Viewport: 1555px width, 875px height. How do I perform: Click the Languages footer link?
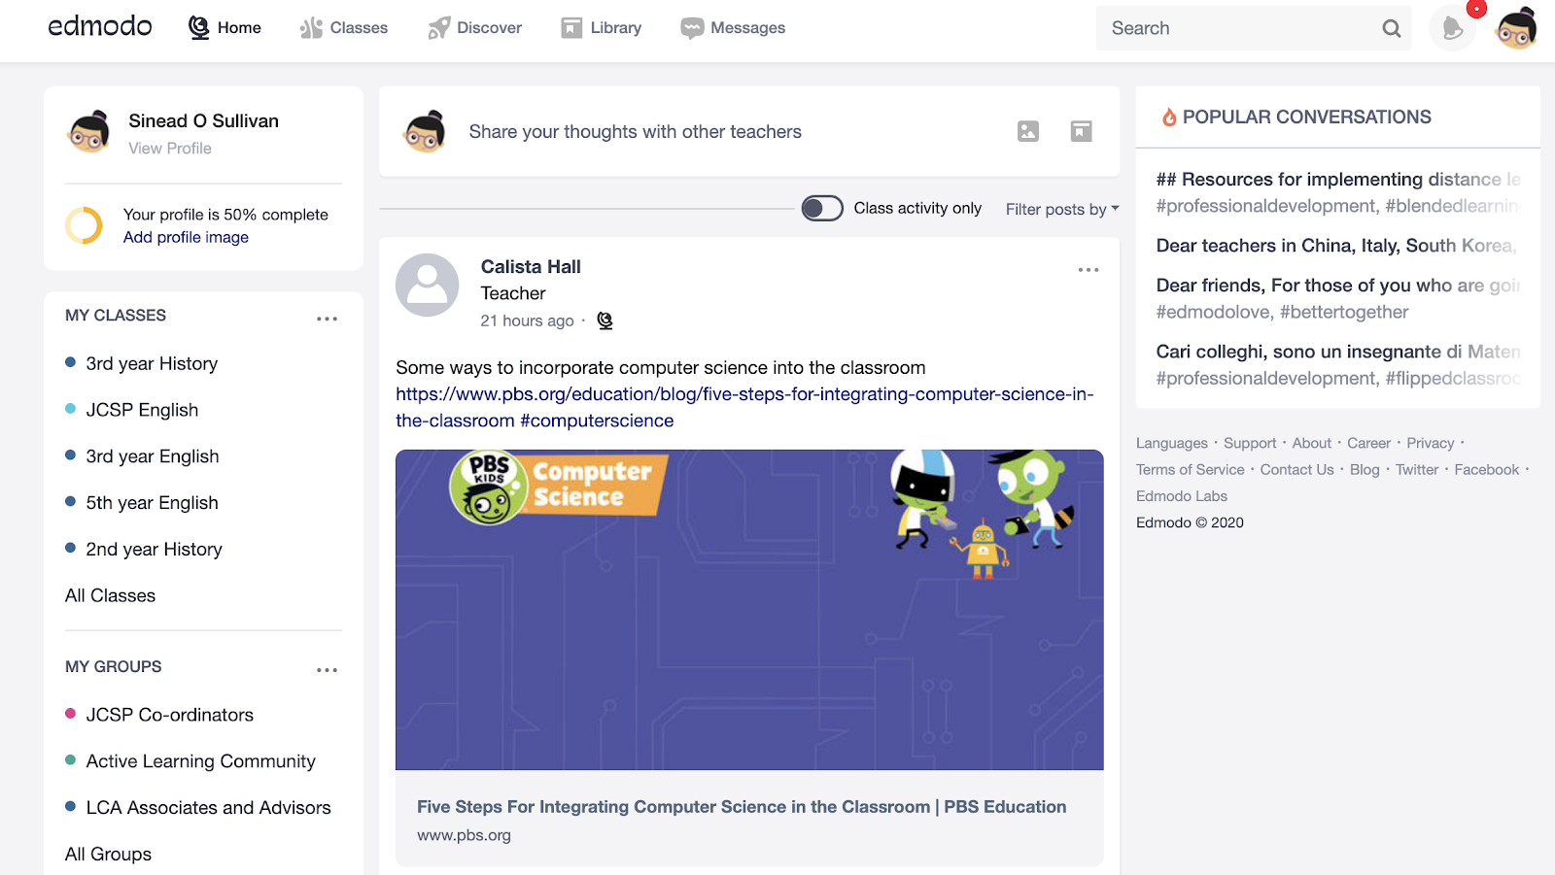pos(1172,443)
